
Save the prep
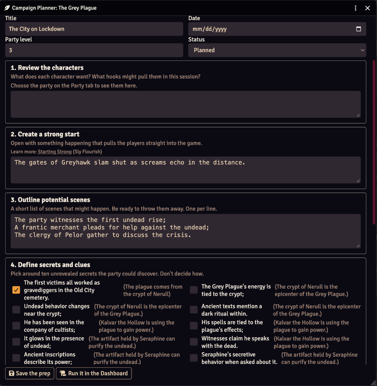tap(29, 373)
